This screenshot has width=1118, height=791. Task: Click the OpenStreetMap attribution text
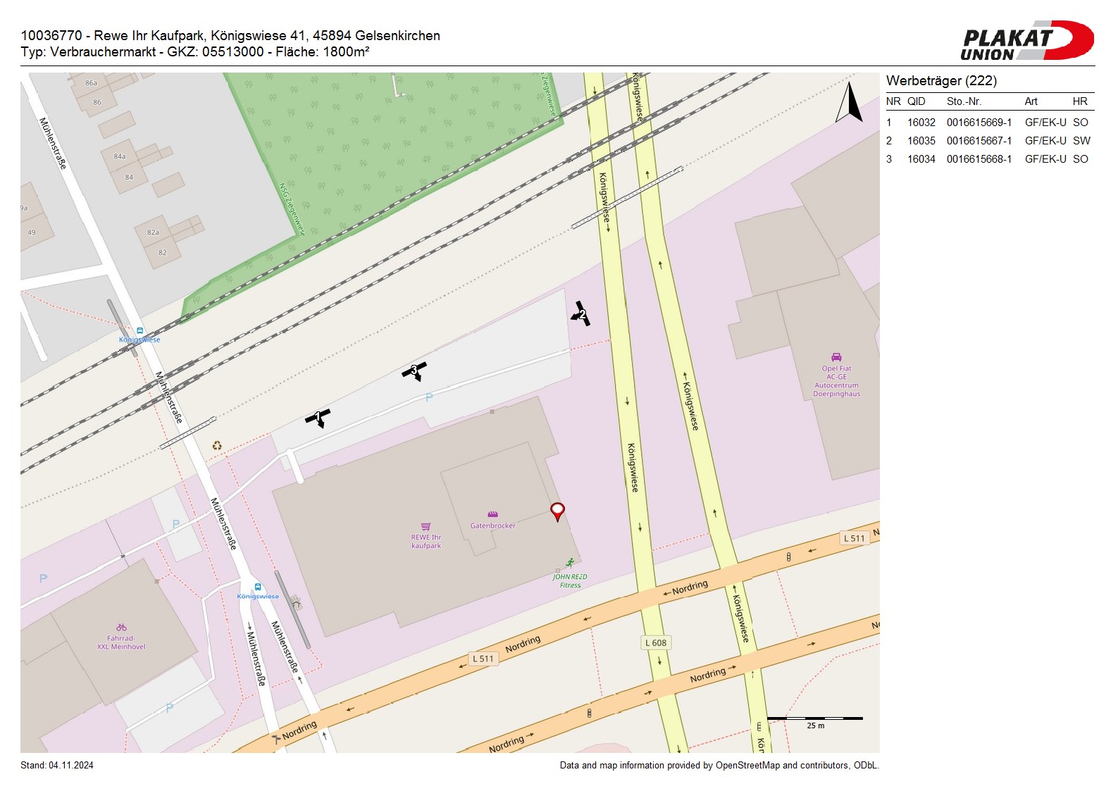(719, 766)
